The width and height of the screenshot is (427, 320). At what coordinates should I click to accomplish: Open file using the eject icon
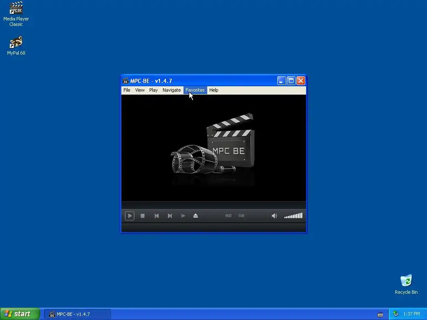pos(196,216)
